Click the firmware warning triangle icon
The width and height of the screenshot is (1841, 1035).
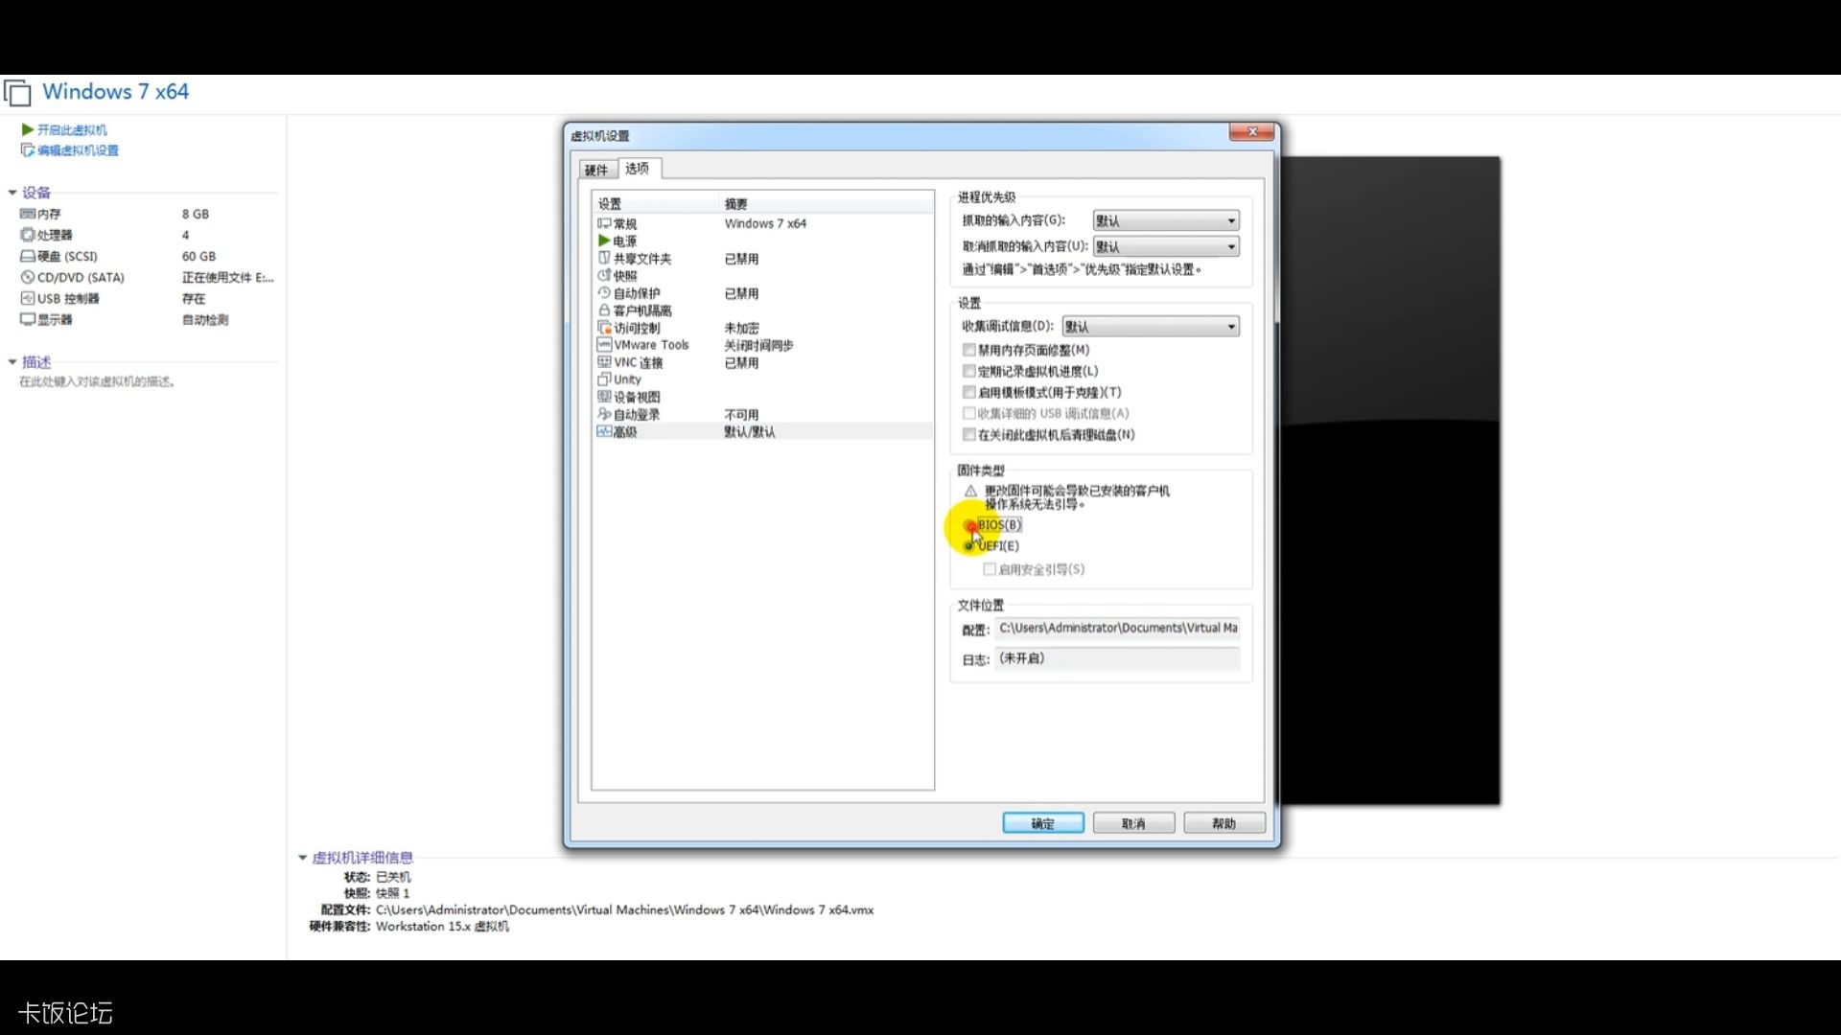point(970,491)
